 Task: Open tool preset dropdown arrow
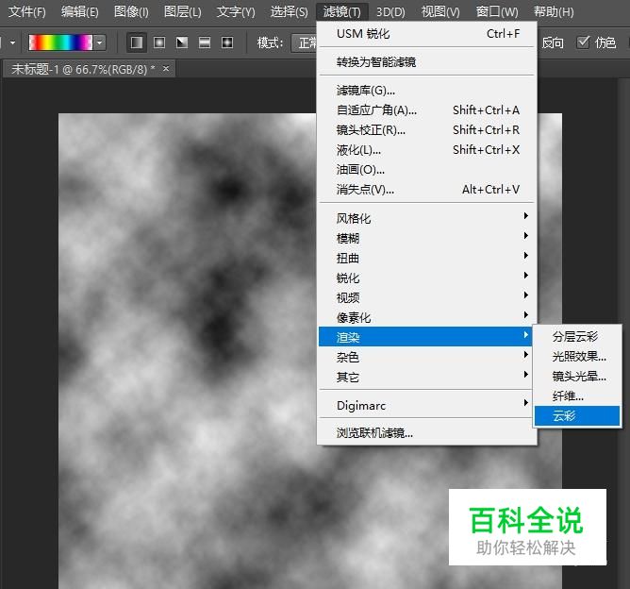(13, 42)
